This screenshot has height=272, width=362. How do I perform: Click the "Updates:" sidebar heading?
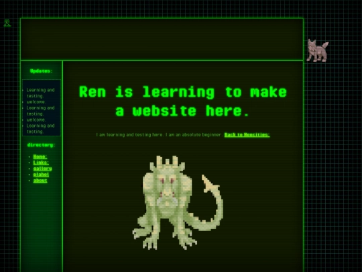42,71
